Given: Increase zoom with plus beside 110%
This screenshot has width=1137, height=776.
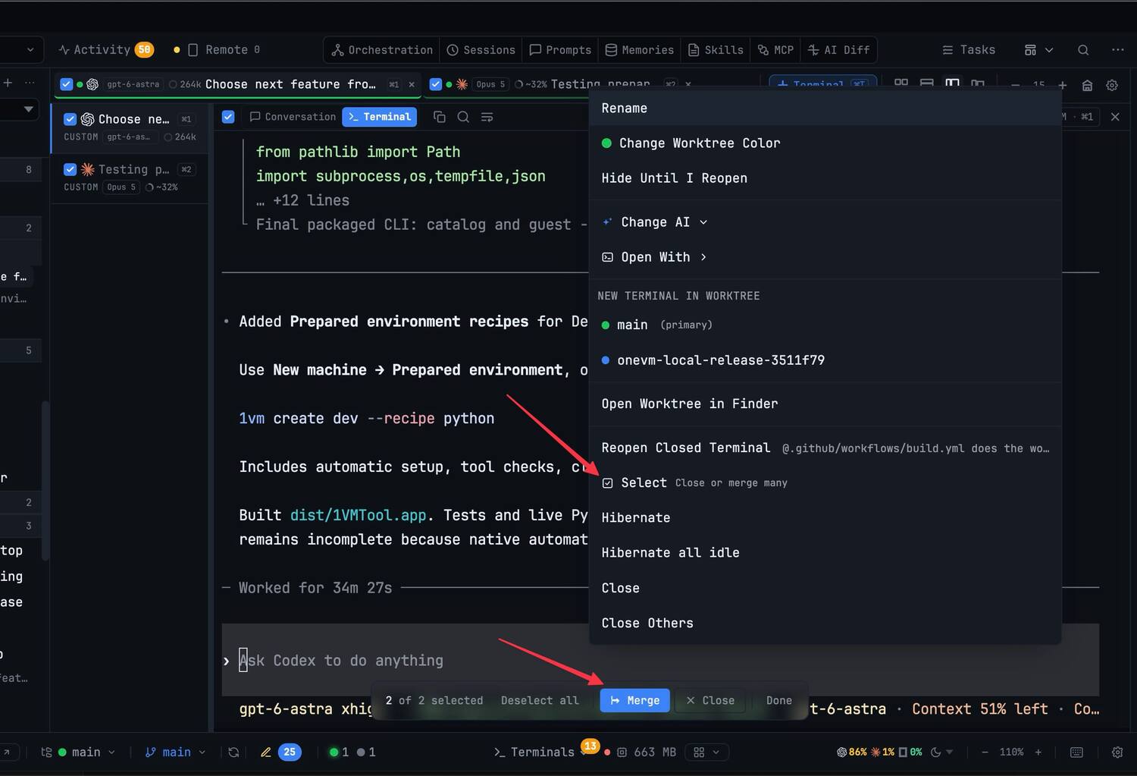Looking at the screenshot, I should point(1038,752).
